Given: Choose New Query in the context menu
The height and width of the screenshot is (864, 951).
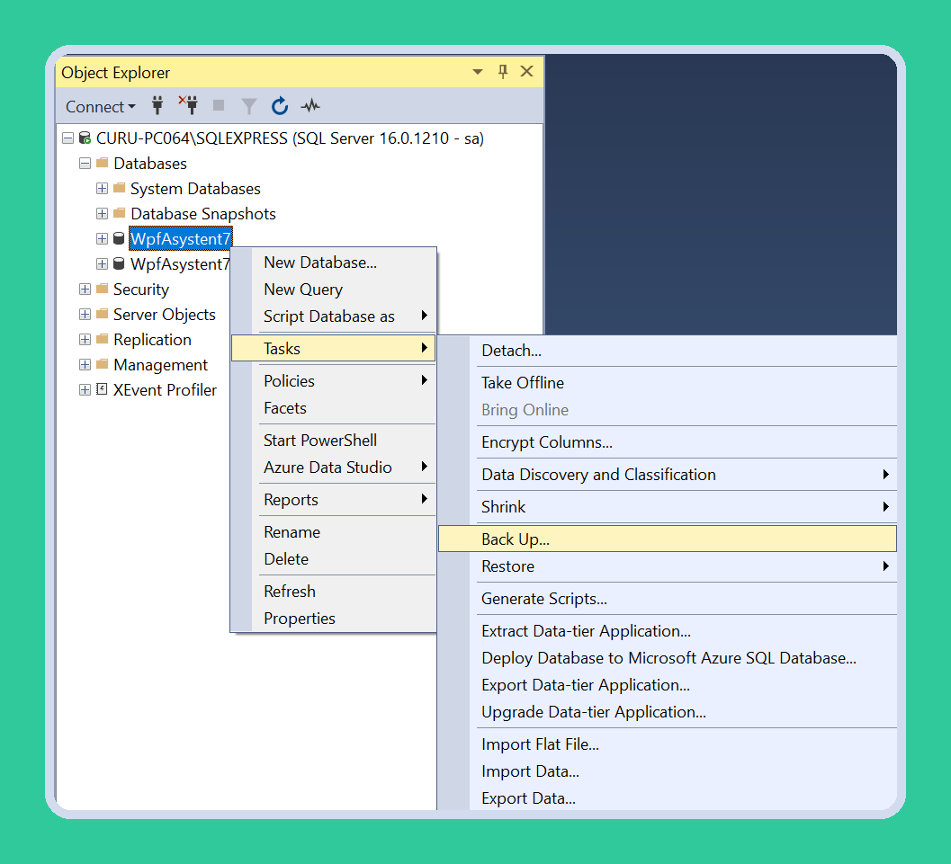Looking at the screenshot, I should (x=302, y=289).
